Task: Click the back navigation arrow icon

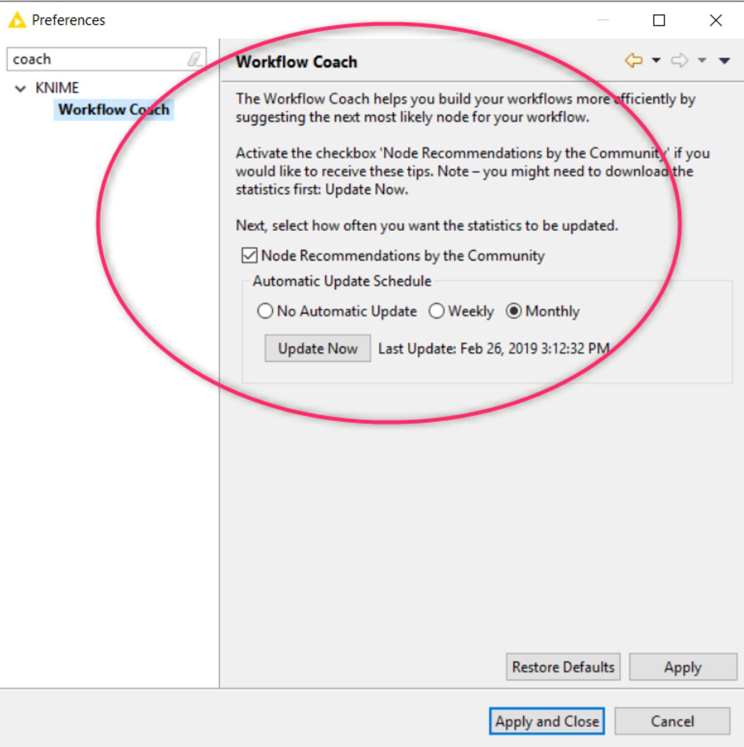Action: (x=634, y=61)
